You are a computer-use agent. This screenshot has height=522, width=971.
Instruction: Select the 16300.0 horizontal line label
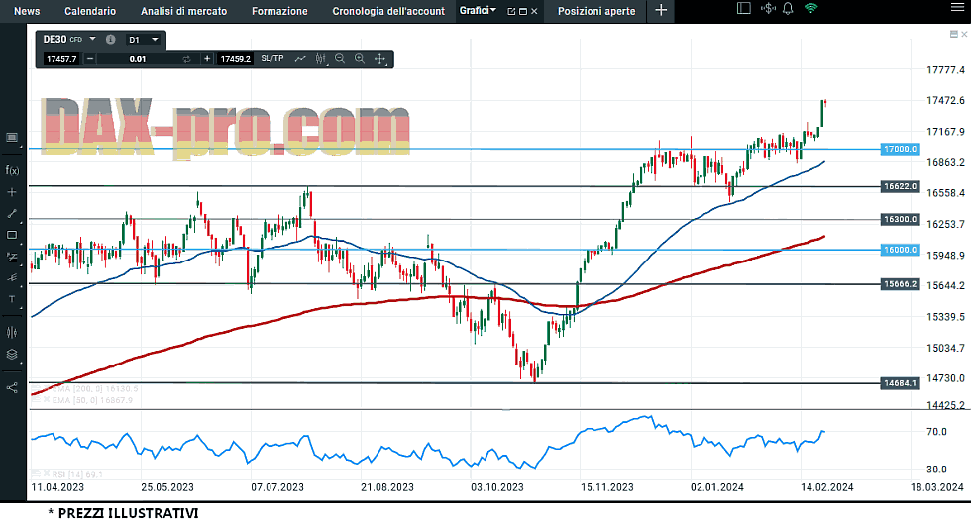[900, 219]
